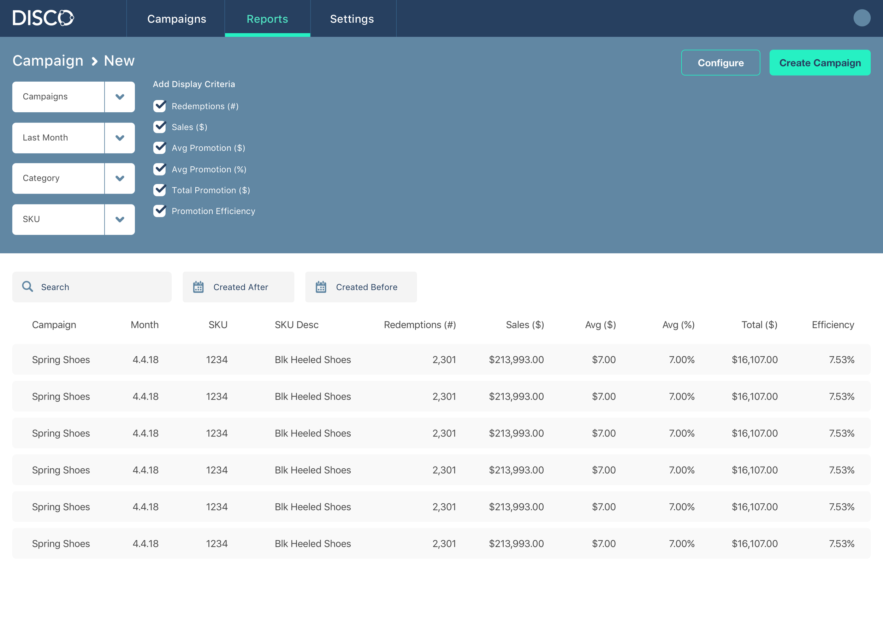Open the Category dropdown

(x=119, y=178)
